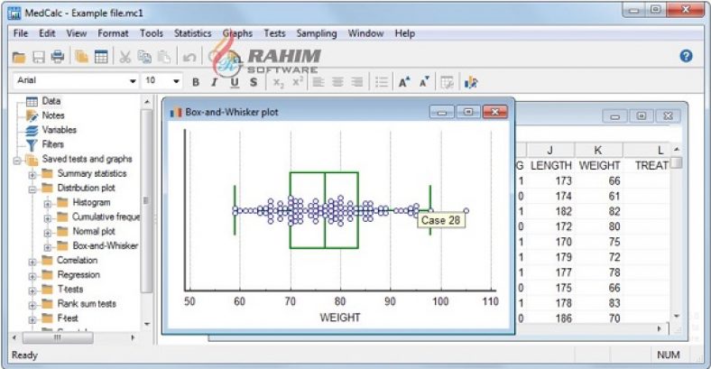Select Variables in the sidebar tree
Image resolution: width=711 pixels, height=369 pixels.
[60, 130]
